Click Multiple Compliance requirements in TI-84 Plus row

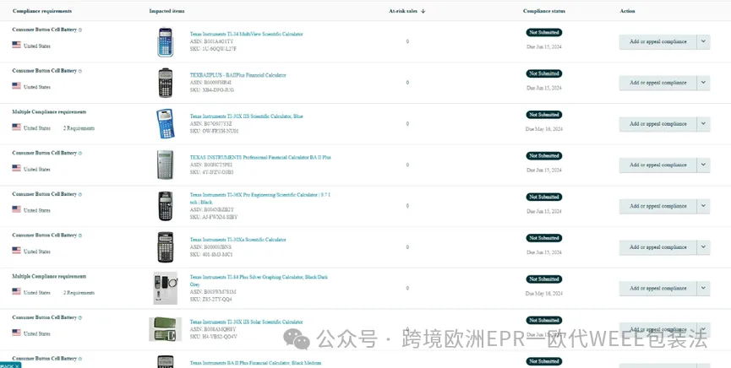49,277
